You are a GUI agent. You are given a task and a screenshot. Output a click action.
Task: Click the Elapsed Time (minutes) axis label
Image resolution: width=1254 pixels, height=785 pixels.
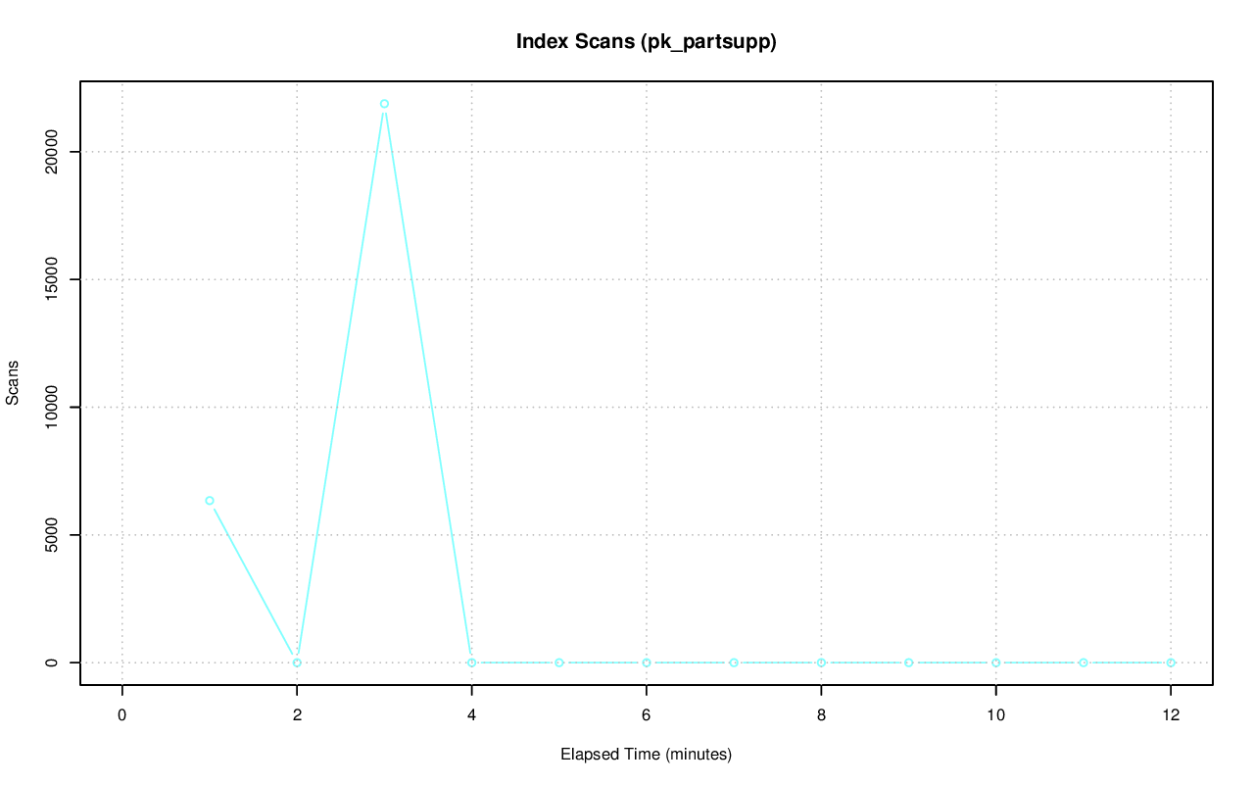[x=646, y=755]
